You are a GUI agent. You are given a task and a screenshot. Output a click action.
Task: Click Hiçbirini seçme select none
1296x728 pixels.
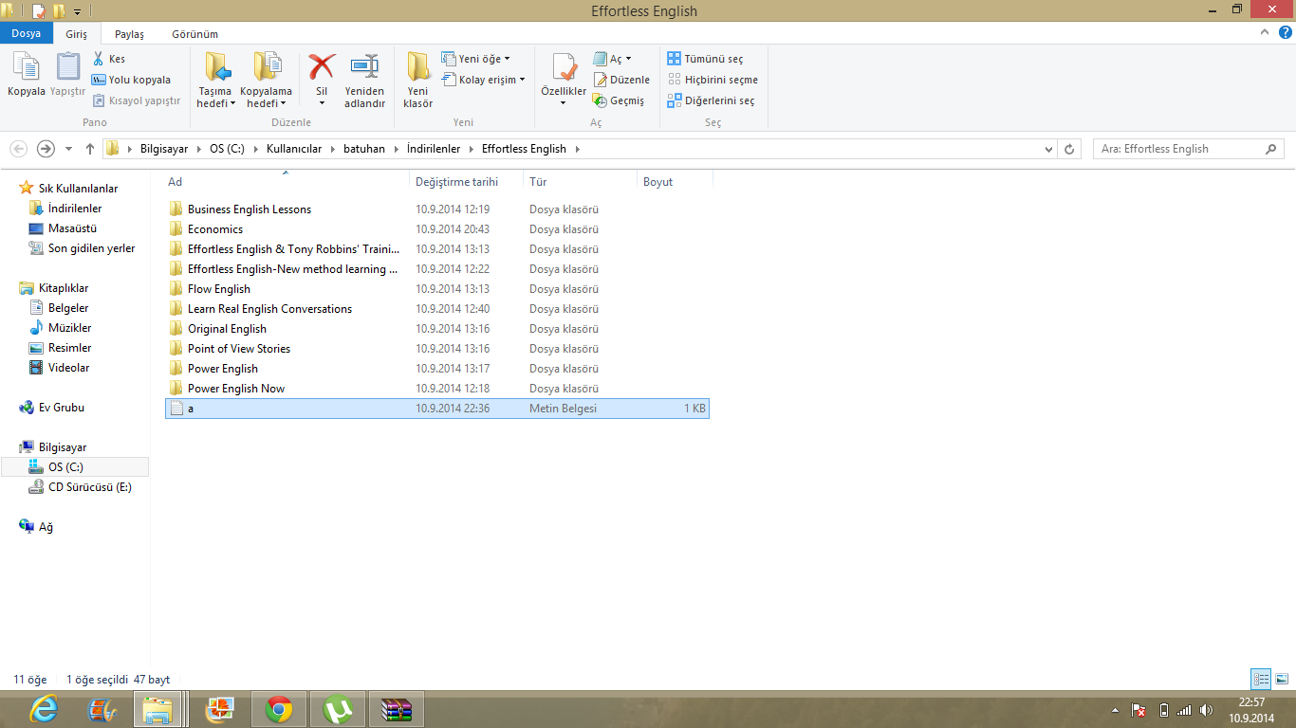pos(713,80)
